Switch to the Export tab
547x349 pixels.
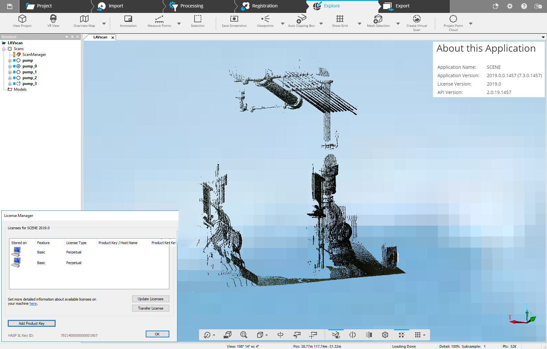tap(414, 6)
